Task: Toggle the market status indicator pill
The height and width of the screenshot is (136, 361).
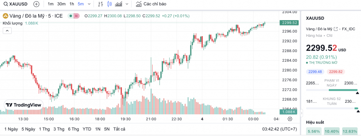Action: click(x=74, y=16)
